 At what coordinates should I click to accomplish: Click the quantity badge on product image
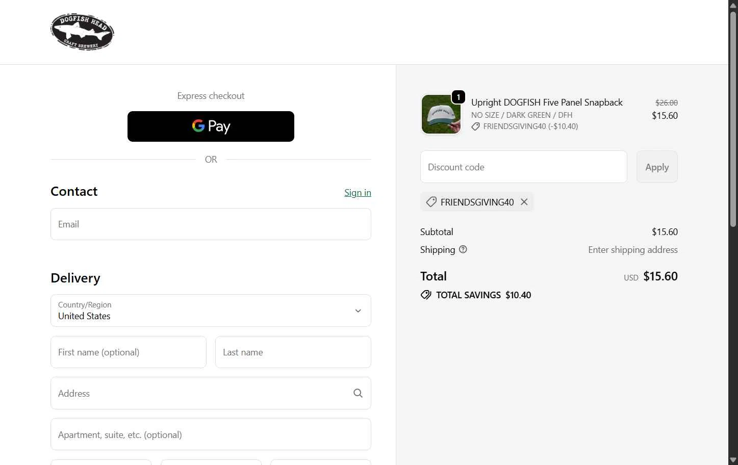[459, 97]
